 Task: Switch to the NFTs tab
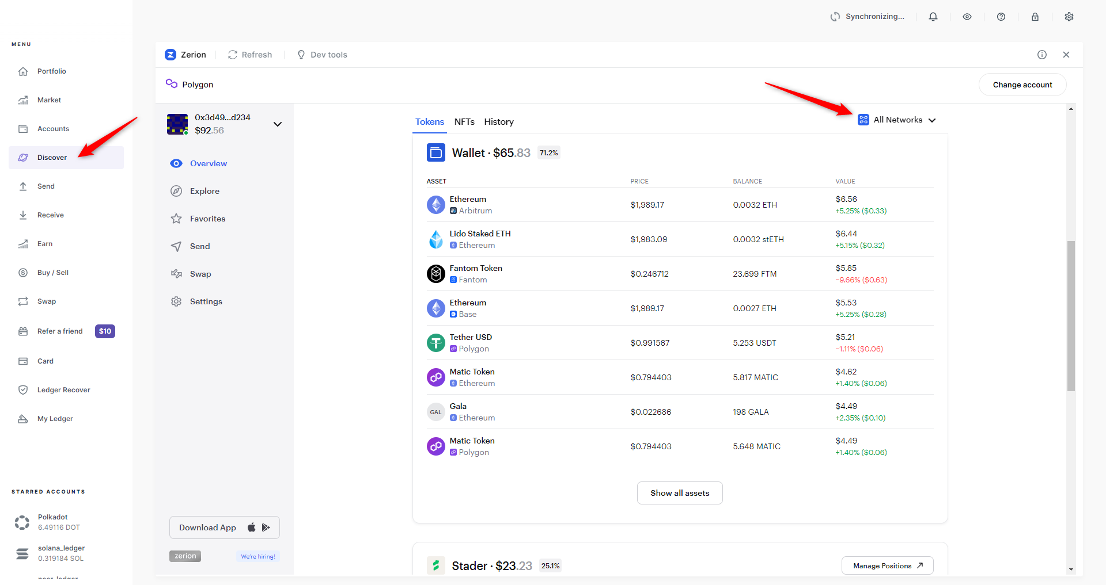click(x=464, y=122)
